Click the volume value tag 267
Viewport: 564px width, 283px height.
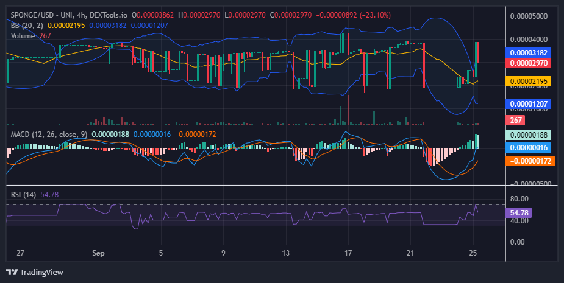pyautogui.click(x=515, y=120)
